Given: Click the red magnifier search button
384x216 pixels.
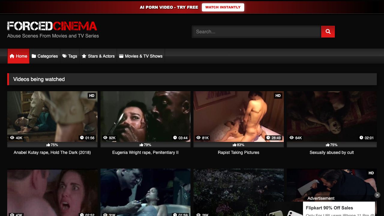Looking at the screenshot, I should point(328,31).
